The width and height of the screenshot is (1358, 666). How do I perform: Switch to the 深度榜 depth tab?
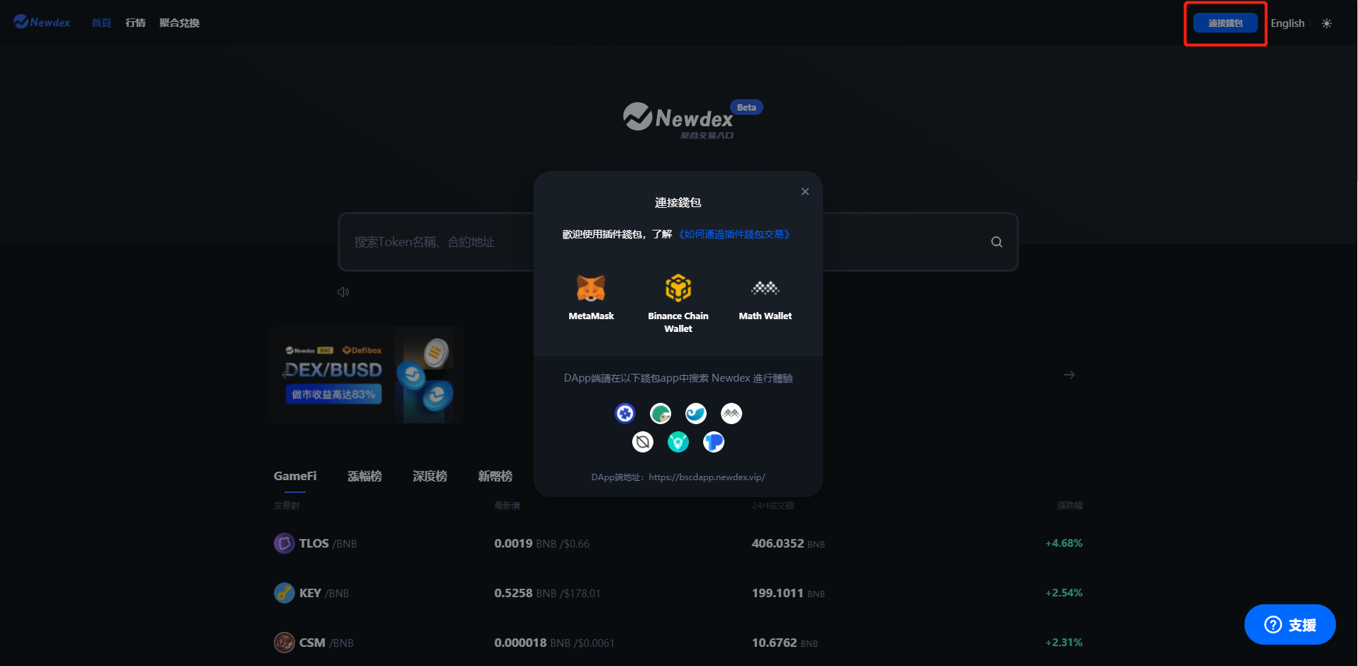point(430,476)
